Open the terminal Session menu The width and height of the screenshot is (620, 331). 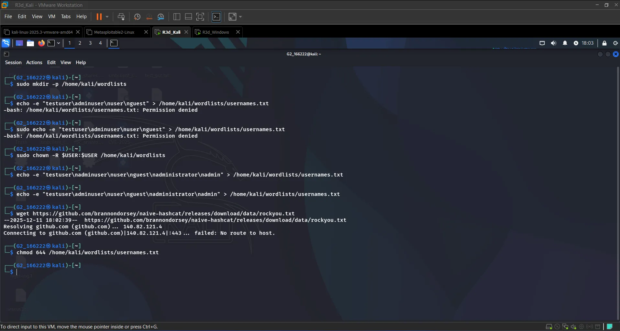13,63
